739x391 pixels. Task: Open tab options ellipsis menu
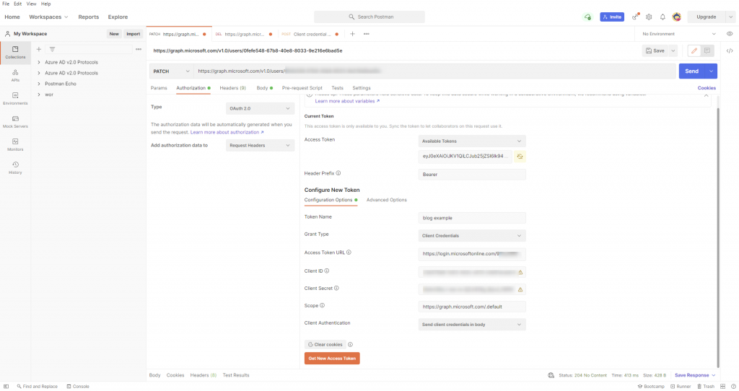pyautogui.click(x=366, y=34)
